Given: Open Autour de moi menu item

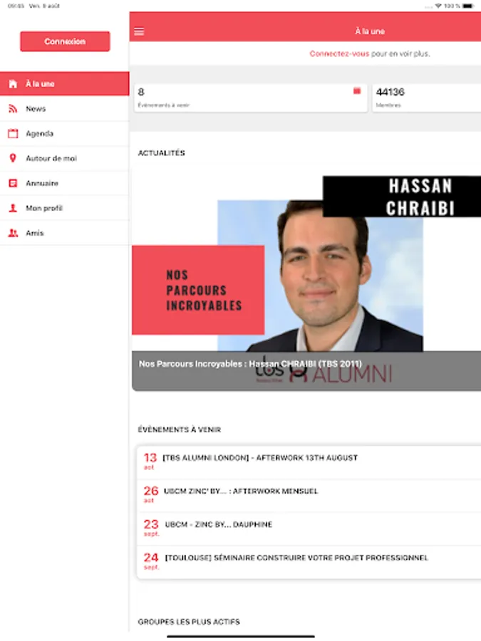Looking at the screenshot, I should point(65,158).
